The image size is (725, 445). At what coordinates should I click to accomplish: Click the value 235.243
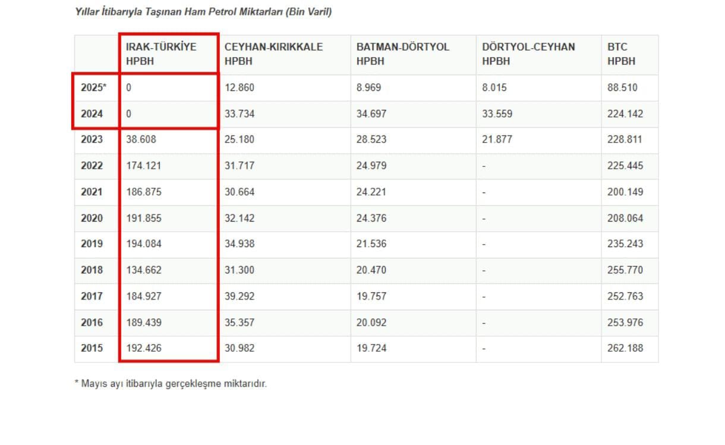(x=625, y=244)
